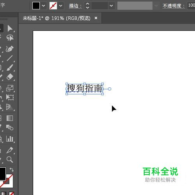Image resolution: width=195 pixels, height=195 pixels.
Task: Click the 搜狗指南 text object
Action: [x=85, y=88]
